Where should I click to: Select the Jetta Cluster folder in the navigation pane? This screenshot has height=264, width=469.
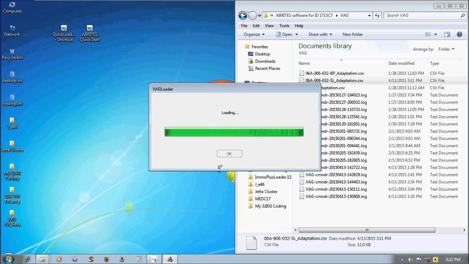[x=262, y=191]
